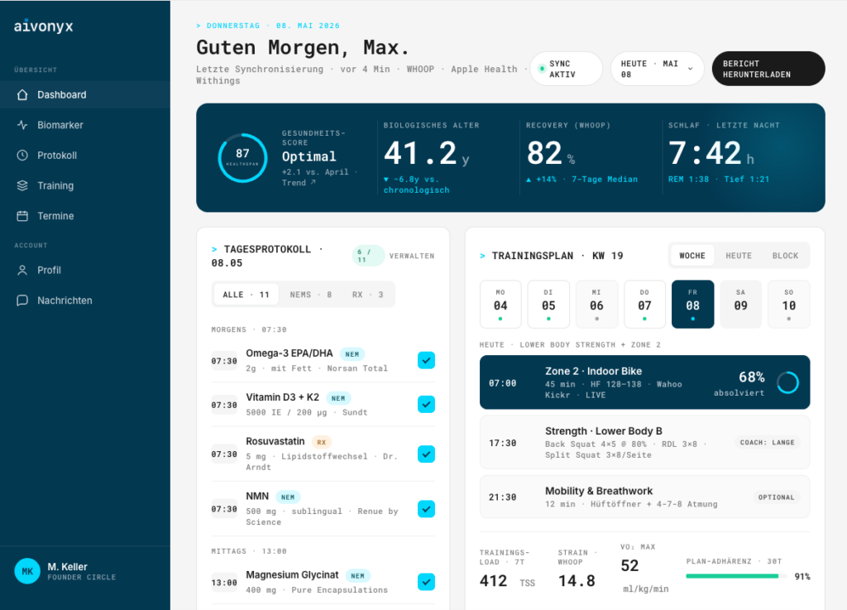Viewport: 847px width, 610px height.
Task: Click the Optional tag on Mobility
Action: point(776,497)
